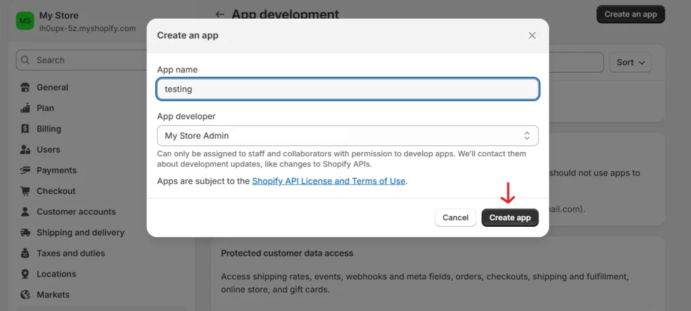Screen dimensions: 691x311
Task: Select Taxes and duties in sidebar
Action: (71, 254)
